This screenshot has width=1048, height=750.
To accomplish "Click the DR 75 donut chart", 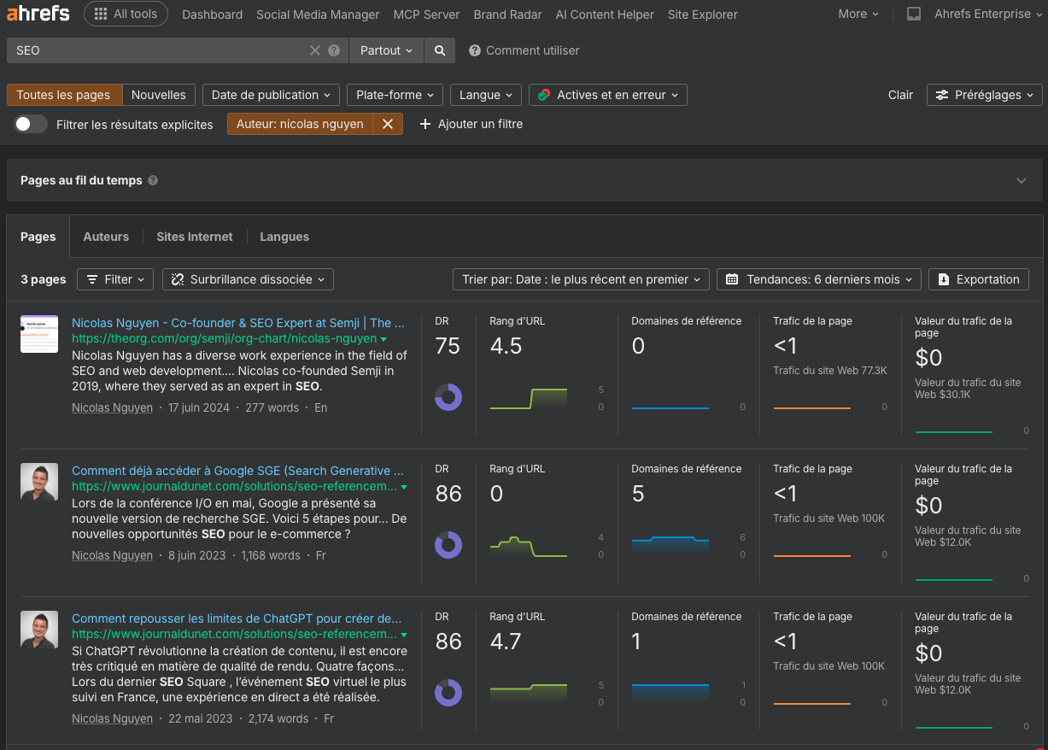I will pyautogui.click(x=448, y=396).
